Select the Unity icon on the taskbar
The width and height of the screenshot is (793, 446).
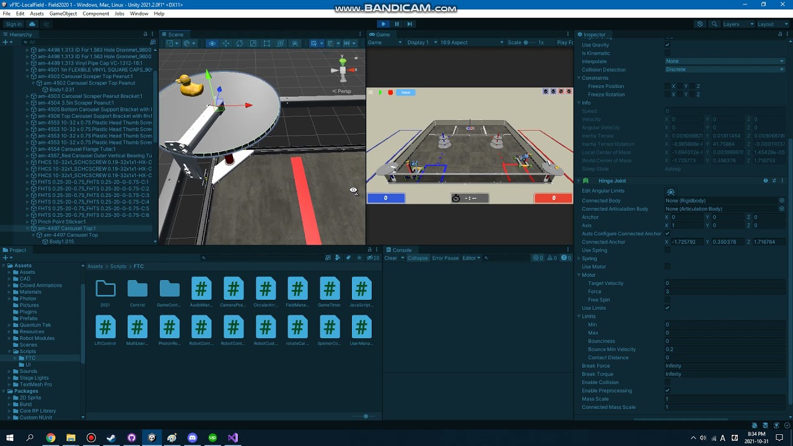[x=152, y=438]
